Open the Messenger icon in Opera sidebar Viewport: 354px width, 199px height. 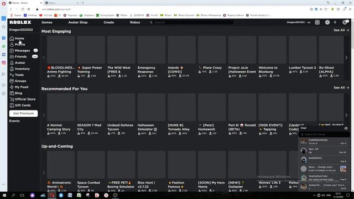tap(4, 38)
